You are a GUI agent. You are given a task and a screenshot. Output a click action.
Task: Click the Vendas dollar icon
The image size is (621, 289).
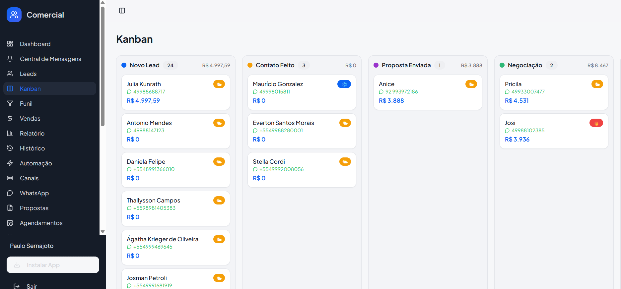[10, 118]
